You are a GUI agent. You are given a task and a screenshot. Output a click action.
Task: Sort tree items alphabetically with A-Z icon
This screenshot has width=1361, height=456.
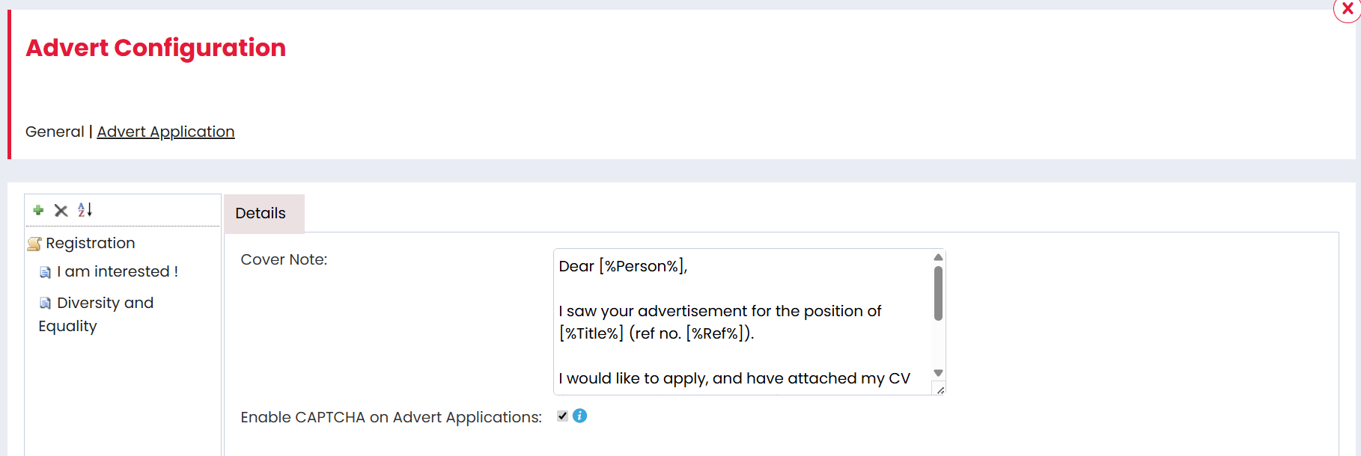(x=85, y=210)
